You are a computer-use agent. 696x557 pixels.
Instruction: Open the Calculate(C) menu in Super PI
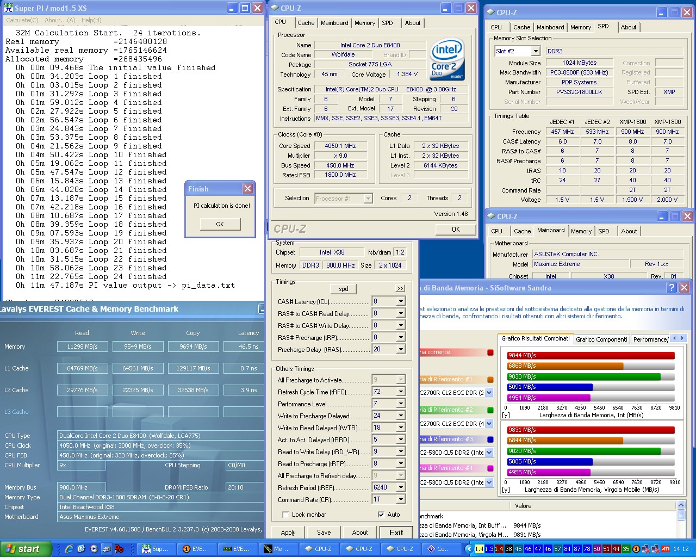22,20
